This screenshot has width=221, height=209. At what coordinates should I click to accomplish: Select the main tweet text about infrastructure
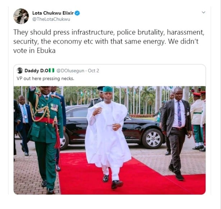click(109, 41)
